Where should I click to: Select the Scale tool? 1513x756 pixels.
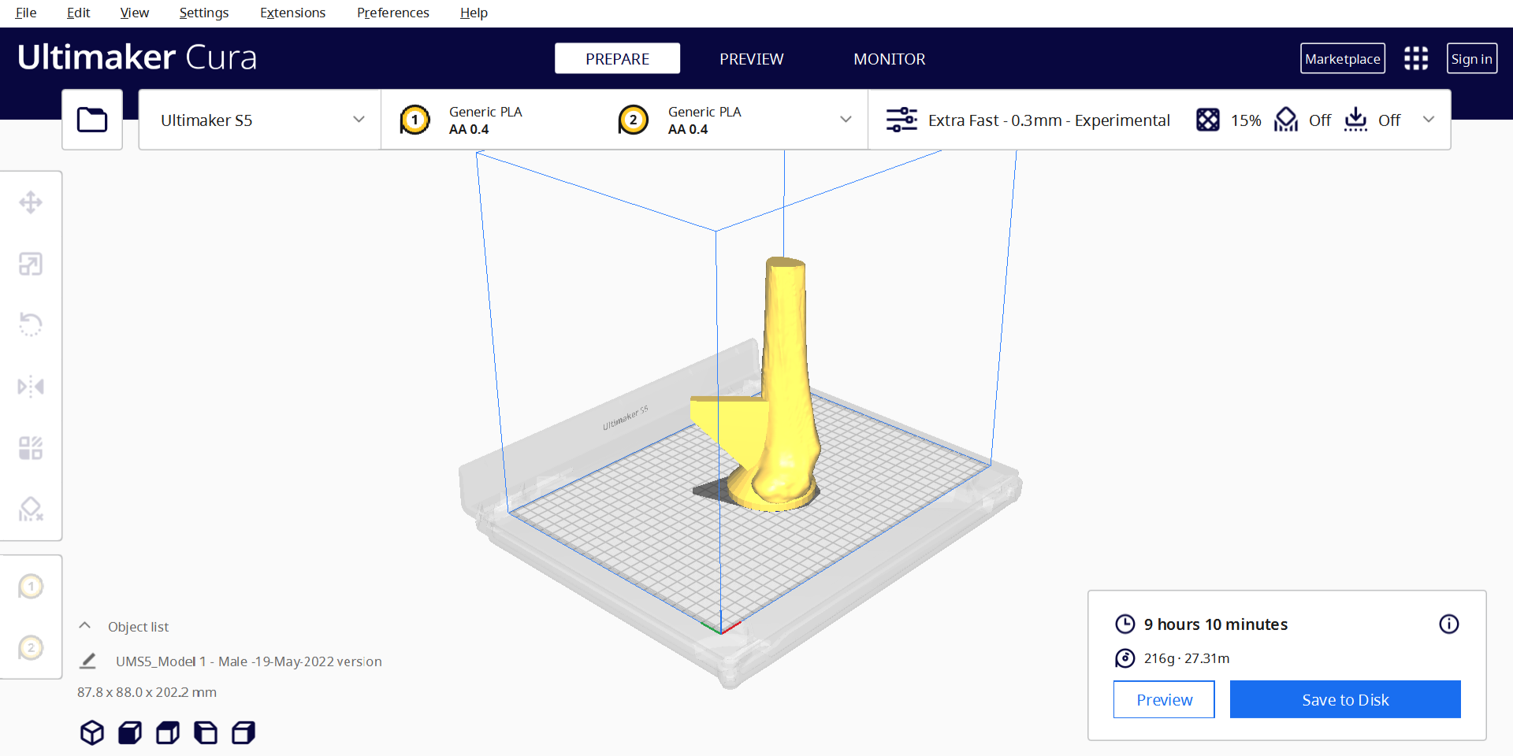tap(31, 264)
